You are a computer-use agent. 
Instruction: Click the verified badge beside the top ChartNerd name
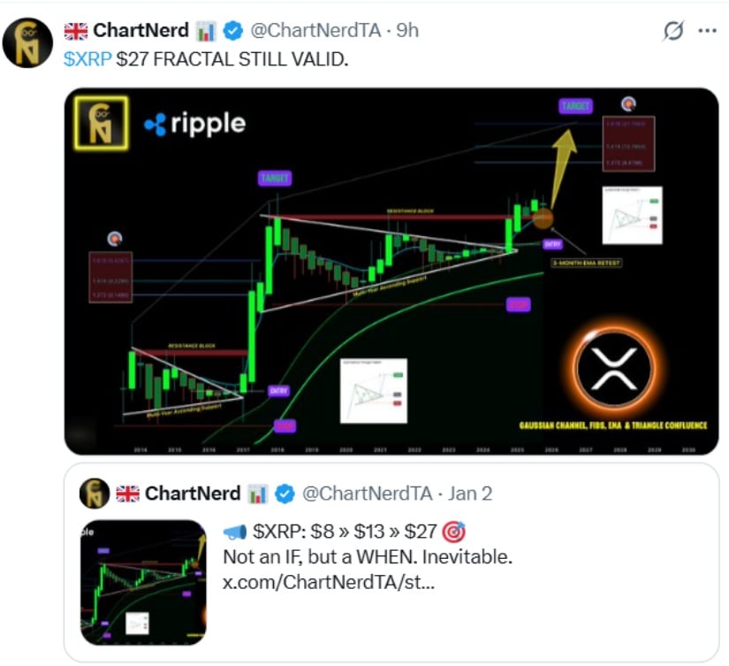click(x=233, y=31)
